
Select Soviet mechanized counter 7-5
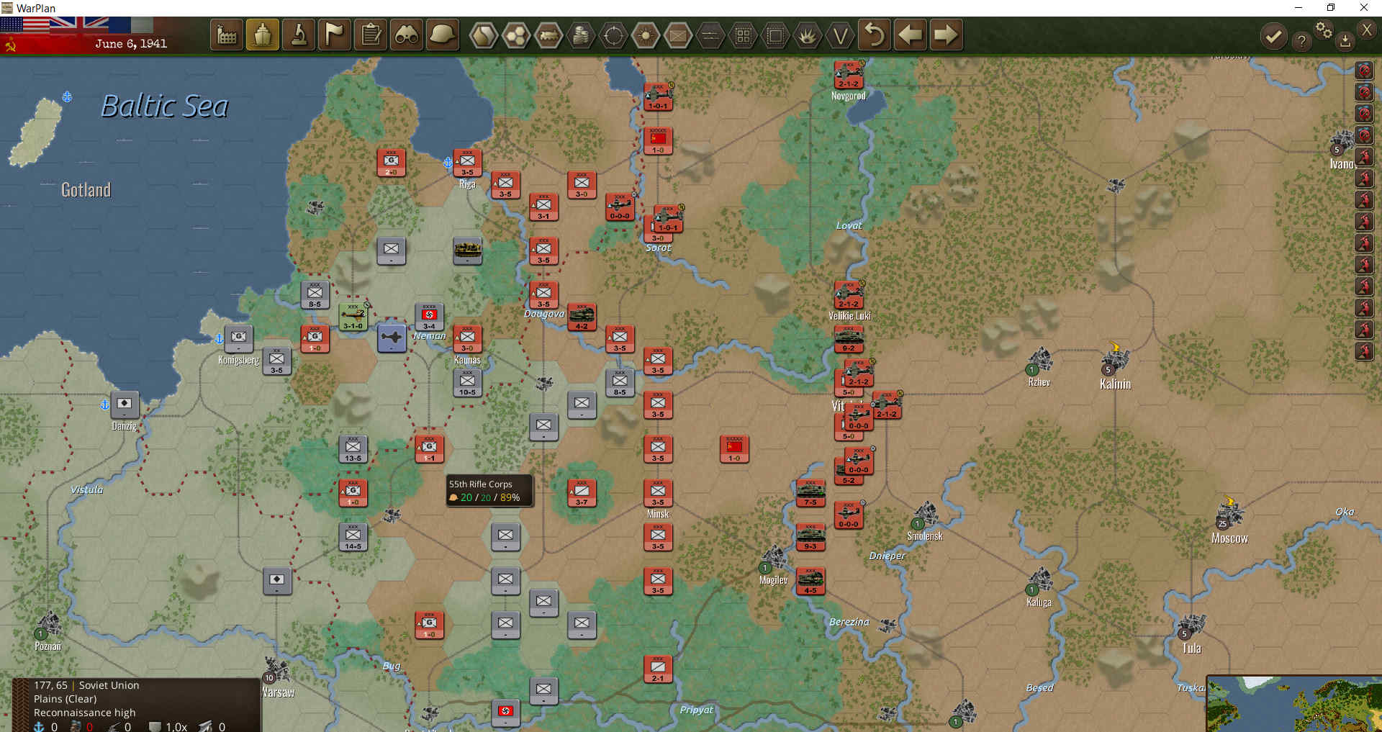pyautogui.click(x=810, y=493)
